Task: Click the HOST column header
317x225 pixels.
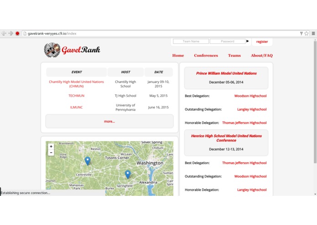Action: pyautogui.click(x=125, y=72)
